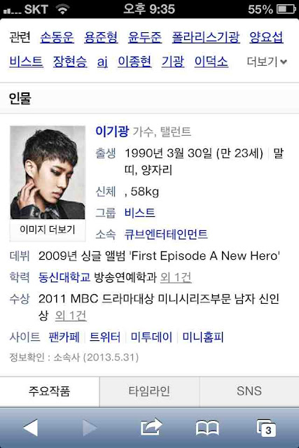Open 동신대학교 school link

click(x=64, y=277)
